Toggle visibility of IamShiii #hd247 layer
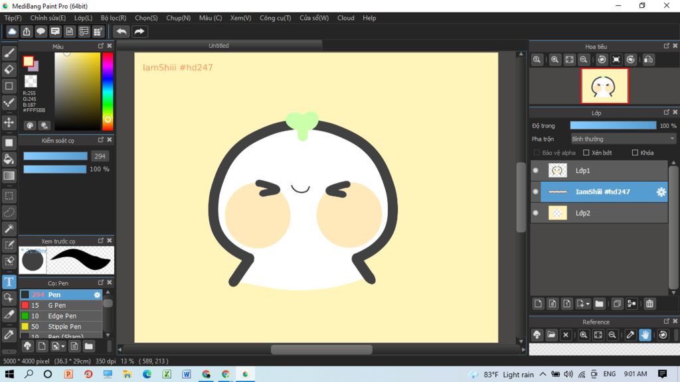The height and width of the screenshot is (382, 680). [536, 192]
